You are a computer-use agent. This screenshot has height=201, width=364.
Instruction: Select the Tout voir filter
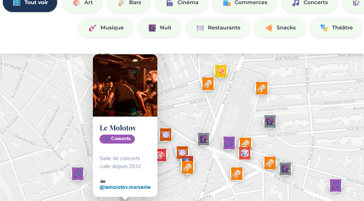(x=30, y=3)
